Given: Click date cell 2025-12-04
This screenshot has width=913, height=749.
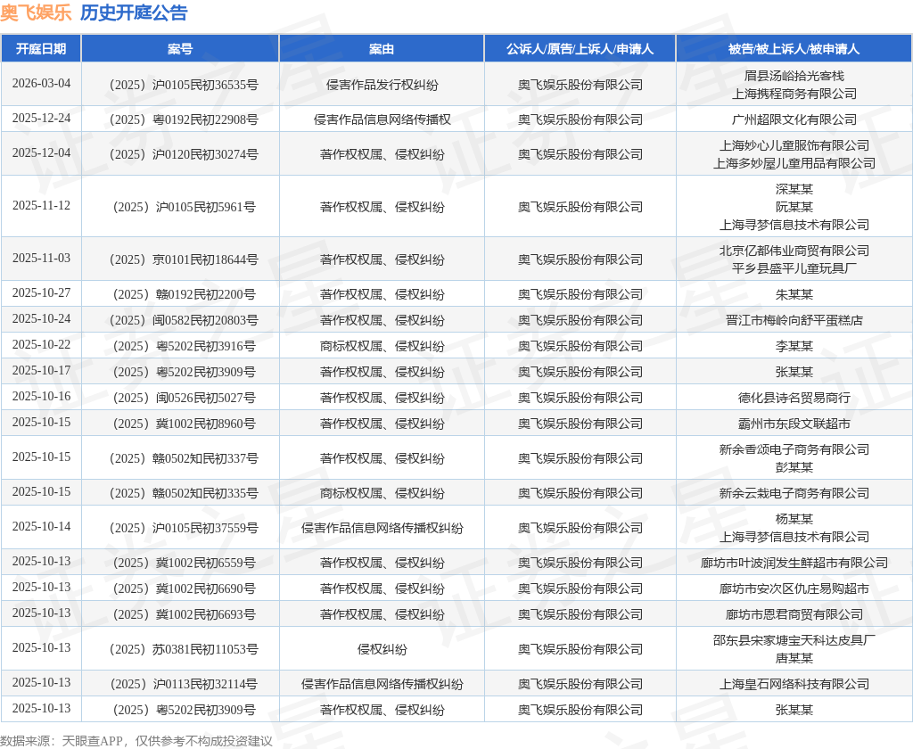Looking at the screenshot, I should [41, 152].
